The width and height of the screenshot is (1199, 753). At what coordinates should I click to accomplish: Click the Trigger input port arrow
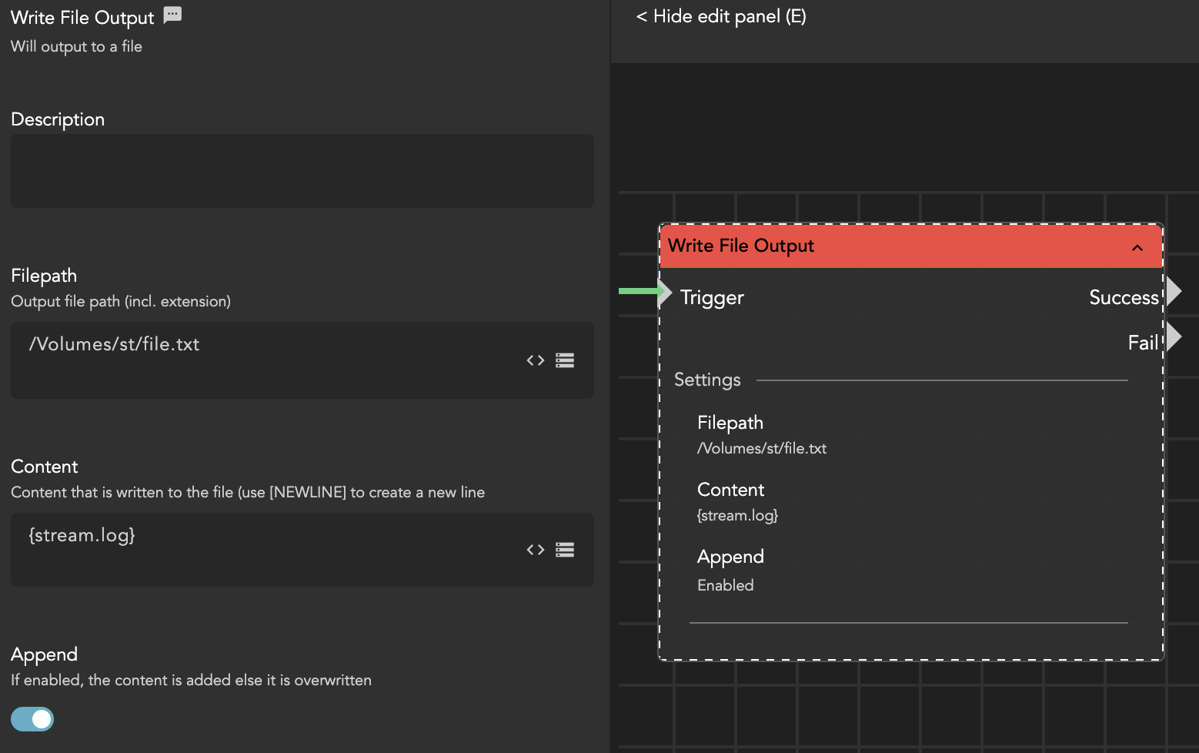coord(666,292)
